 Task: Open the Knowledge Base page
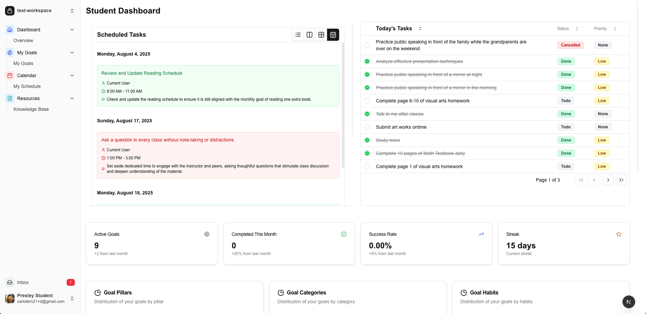point(31,109)
